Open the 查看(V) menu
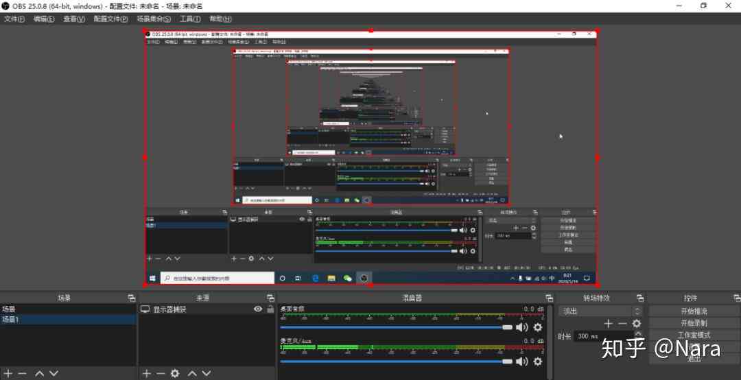 [74, 19]
